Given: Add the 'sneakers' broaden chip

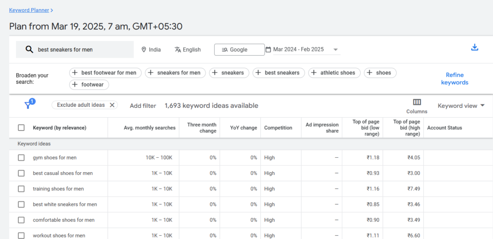Looking at the screenshot, I should [229, 73].
